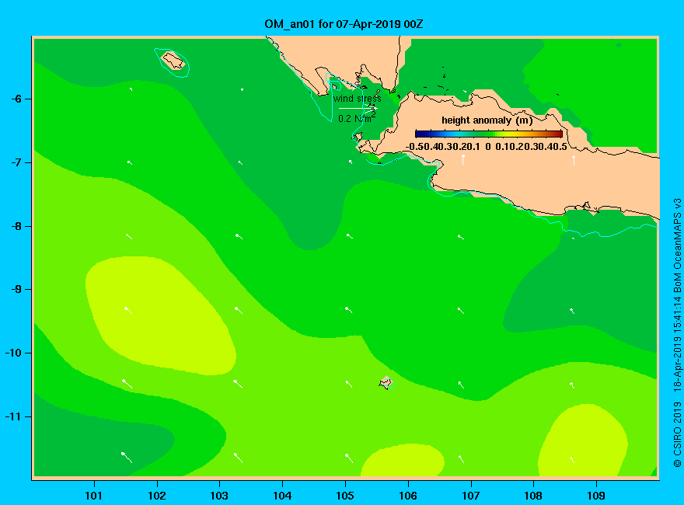Viewport: 684px width, 505px height.
Task: Click the longitude label '109'
Action: coord(596,496)
